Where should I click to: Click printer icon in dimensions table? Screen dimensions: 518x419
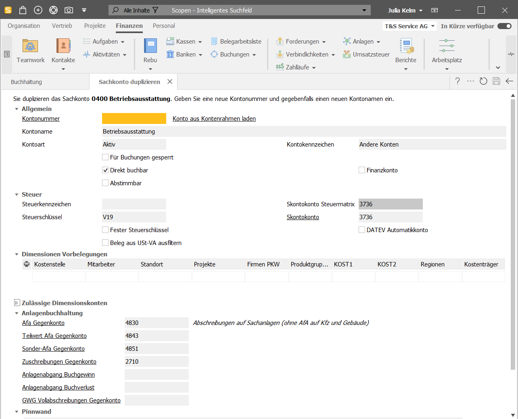point(27,264)
